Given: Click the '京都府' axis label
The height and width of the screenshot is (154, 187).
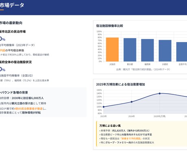Looking at the screenshot, I should (165, 64).
